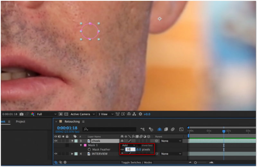Enable motion blur for the composition
The width and height of the screenshot is (257, 167).
click(173, 129)
